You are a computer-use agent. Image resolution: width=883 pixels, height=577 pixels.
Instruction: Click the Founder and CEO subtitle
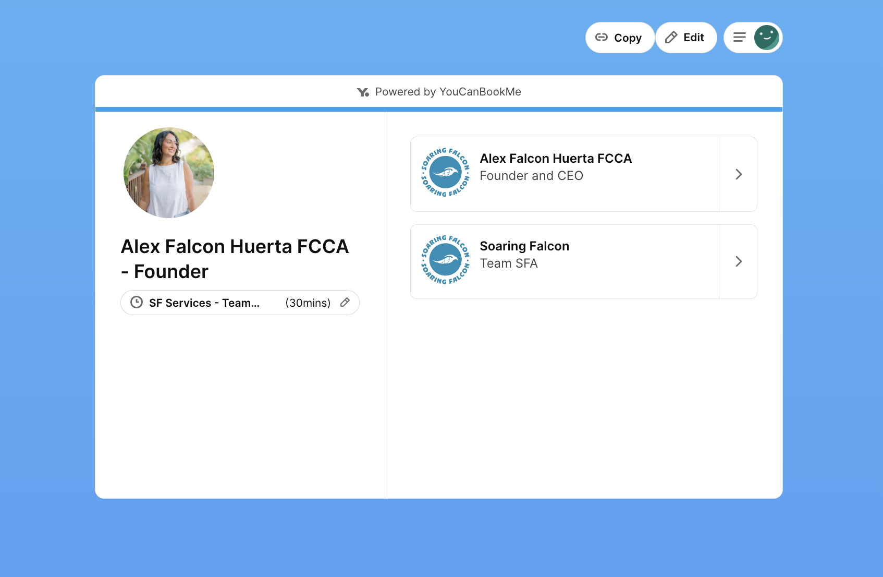pos(531,176)
